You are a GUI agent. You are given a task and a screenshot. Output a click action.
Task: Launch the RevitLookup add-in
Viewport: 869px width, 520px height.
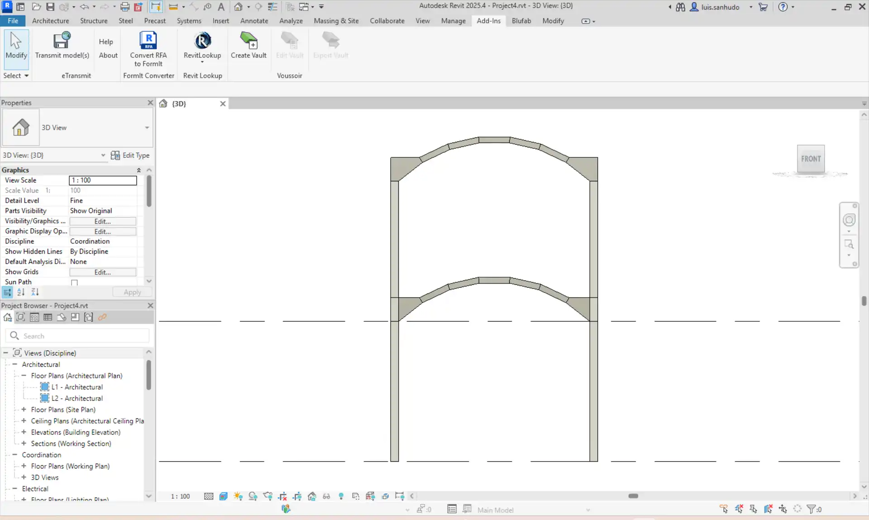point(202,41)
